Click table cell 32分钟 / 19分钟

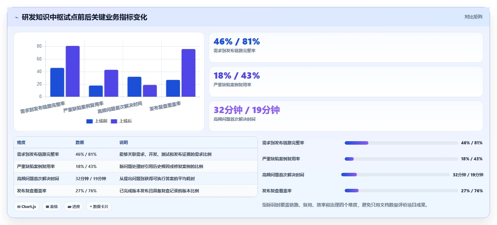(x=91, y=179)
